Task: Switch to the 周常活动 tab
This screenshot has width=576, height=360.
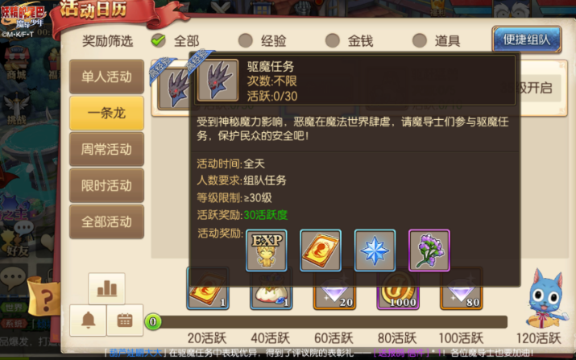Action: click(106, 149)
